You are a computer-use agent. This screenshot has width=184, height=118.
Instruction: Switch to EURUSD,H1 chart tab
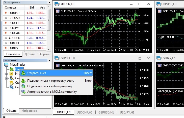(63, 112)
